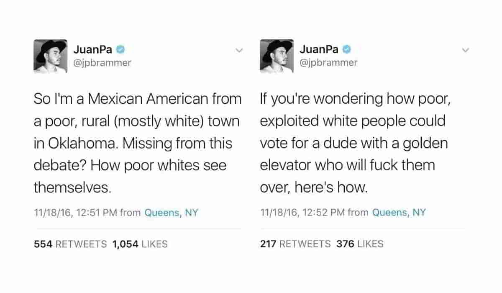
Task: View the 217 Retweets list
Action: [x=295, y=244]
